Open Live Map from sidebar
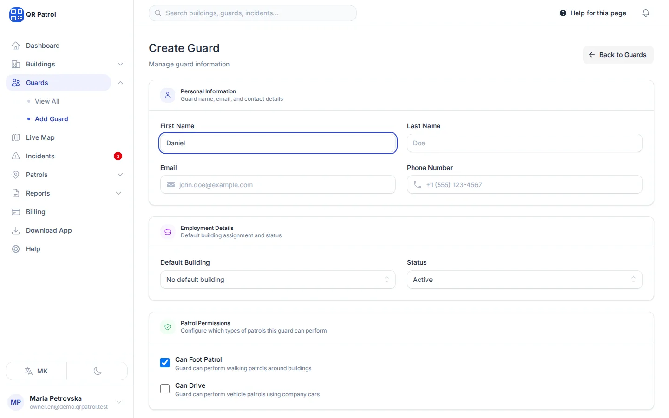 pos(66,137)
